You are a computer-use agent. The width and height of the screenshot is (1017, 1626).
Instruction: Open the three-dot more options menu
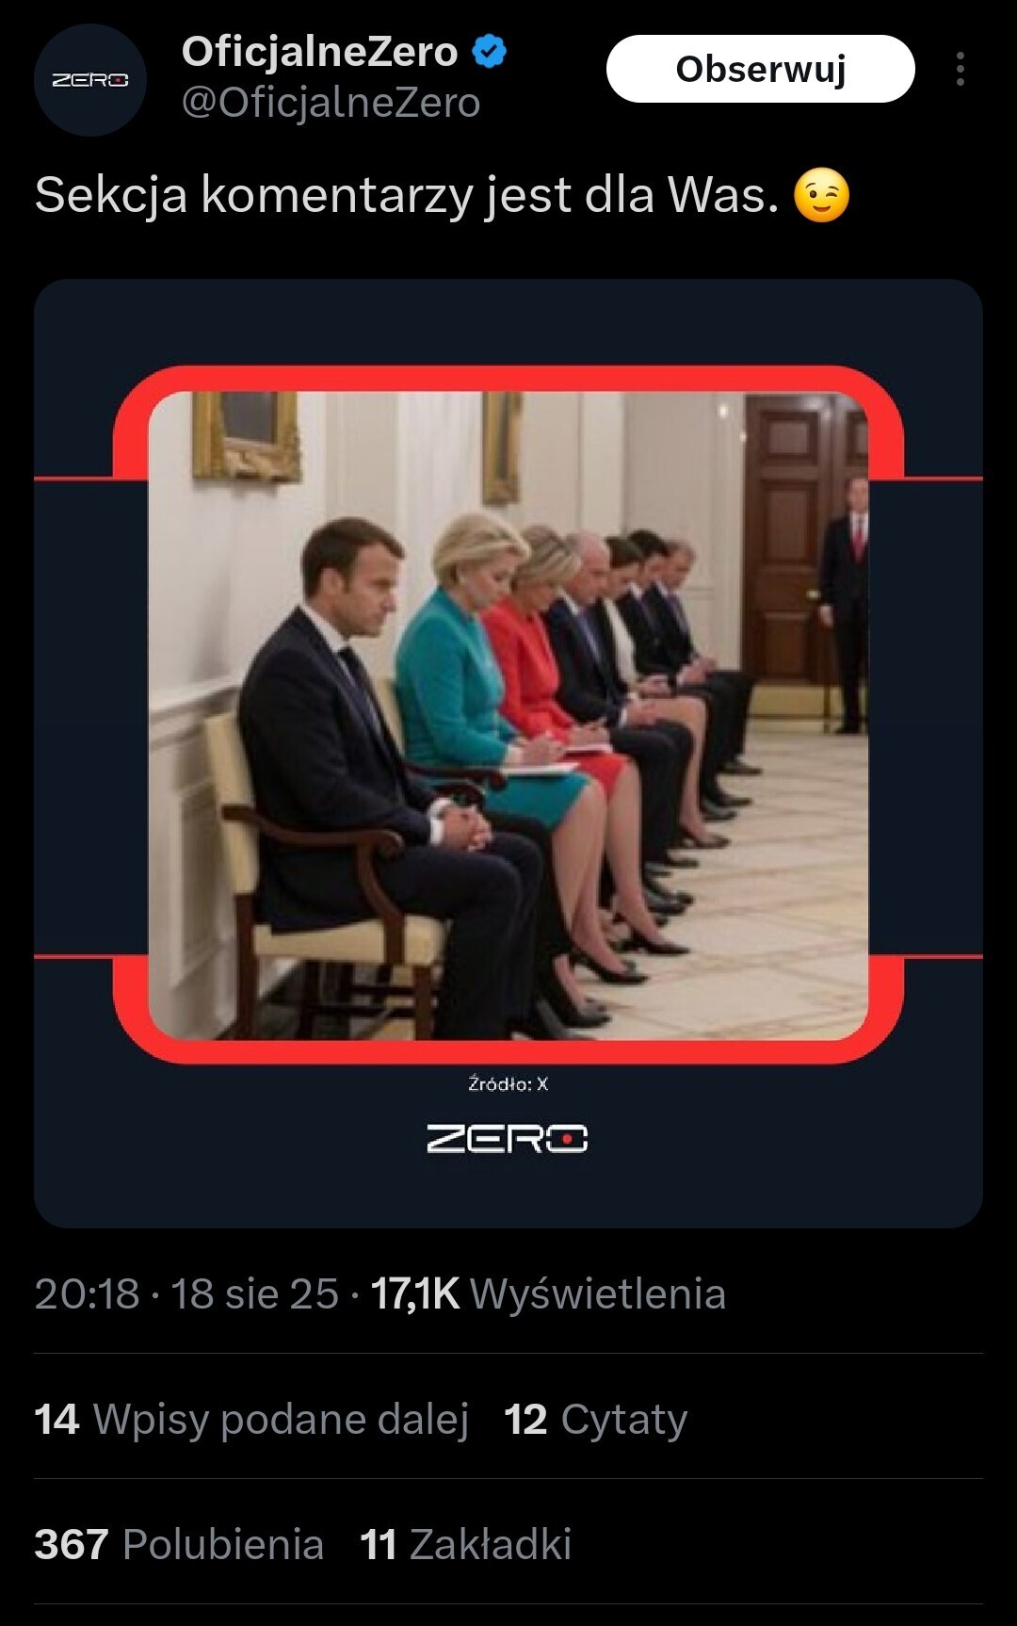pyautogui.click(x=960, y=69)
